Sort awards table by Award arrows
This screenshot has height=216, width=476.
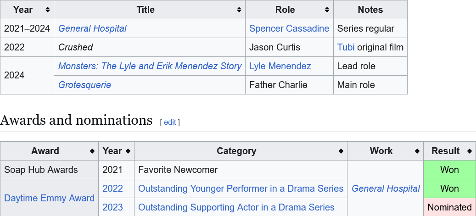point(92,151)
